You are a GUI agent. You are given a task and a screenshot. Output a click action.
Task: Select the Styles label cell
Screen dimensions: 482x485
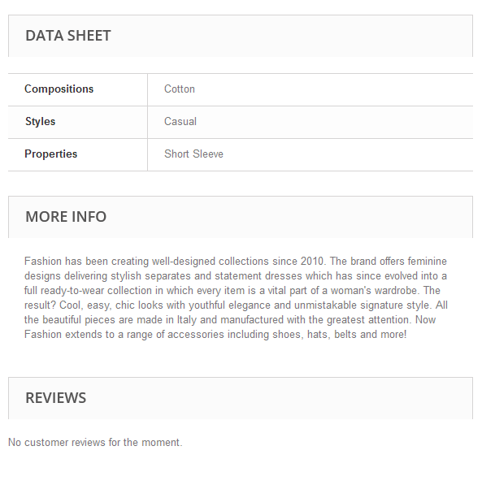tap(78, 122)
